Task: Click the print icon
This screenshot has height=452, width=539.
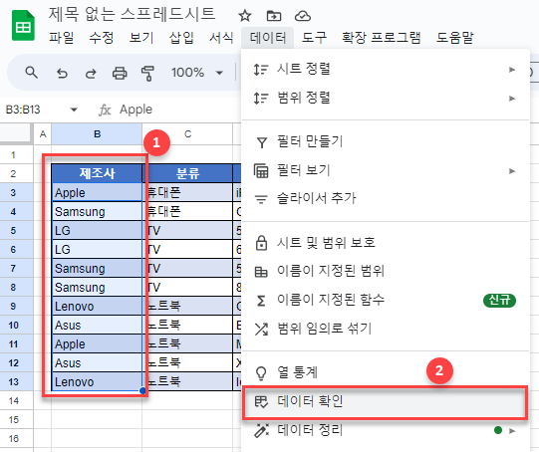Action: [x=120, y=73]
